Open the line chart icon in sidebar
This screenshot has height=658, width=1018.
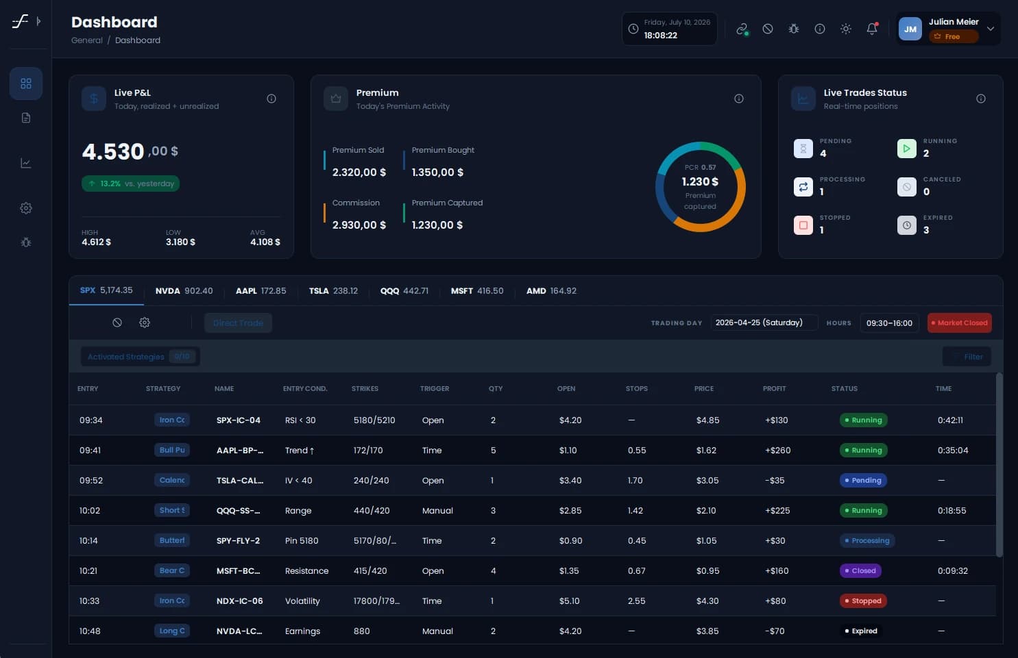[26, 163]
